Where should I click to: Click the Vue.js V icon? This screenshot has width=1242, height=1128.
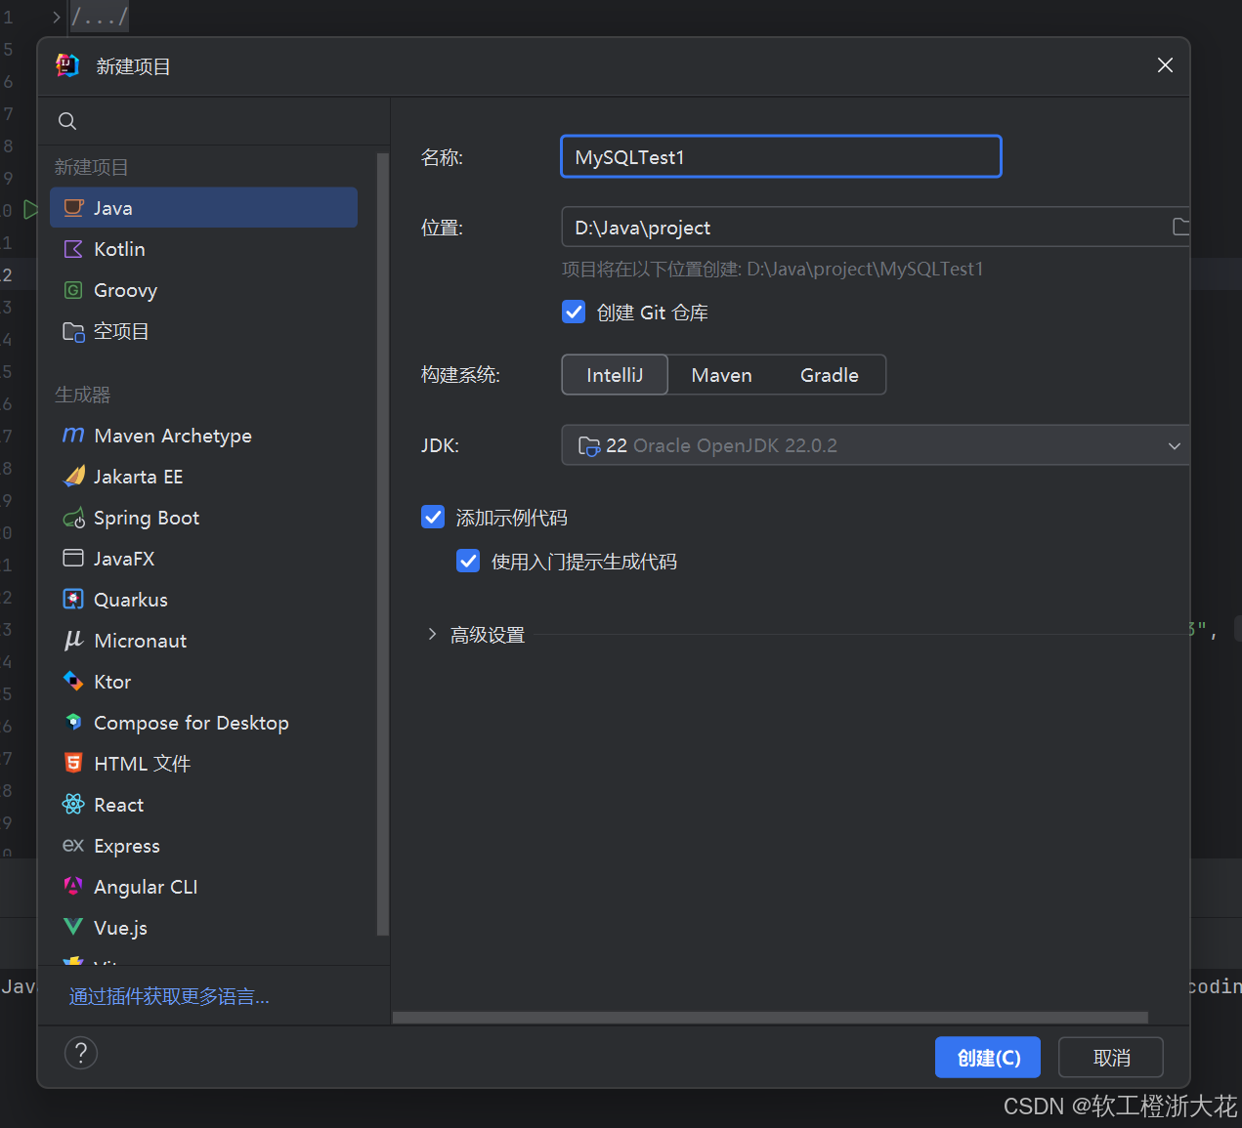(73, 926)
